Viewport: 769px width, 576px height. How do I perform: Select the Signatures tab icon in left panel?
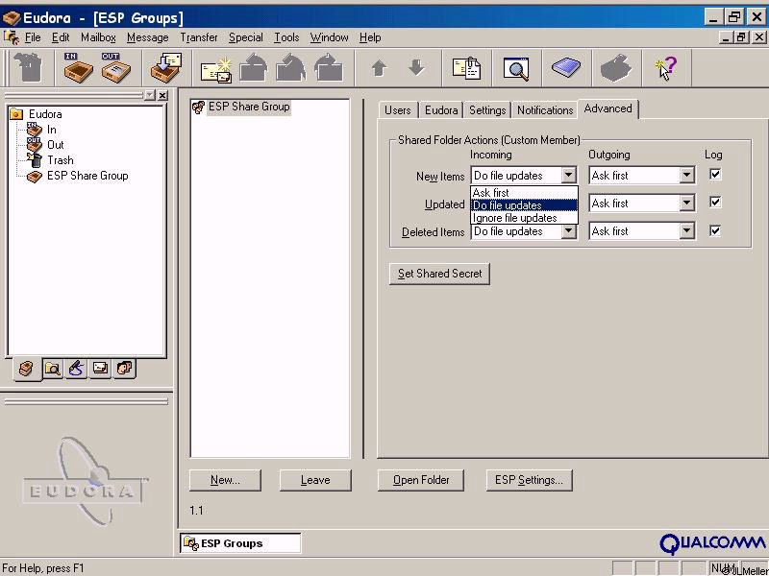(x=76, y=369)
